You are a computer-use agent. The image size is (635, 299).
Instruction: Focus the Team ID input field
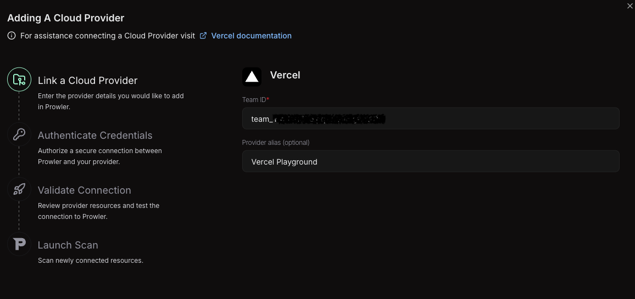[x=431, y=119]
